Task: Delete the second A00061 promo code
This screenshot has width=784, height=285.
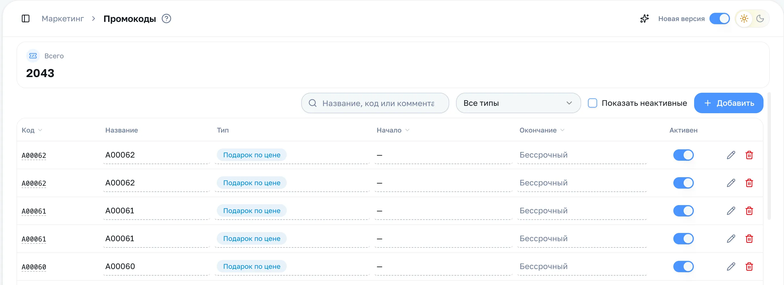Action: 749,239
